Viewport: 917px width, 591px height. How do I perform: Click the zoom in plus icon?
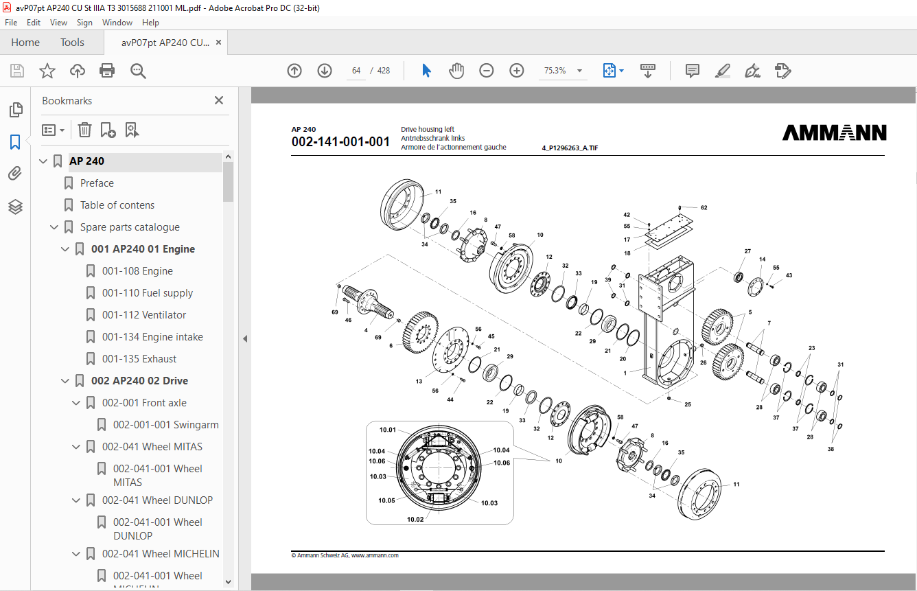click(517, 71)
